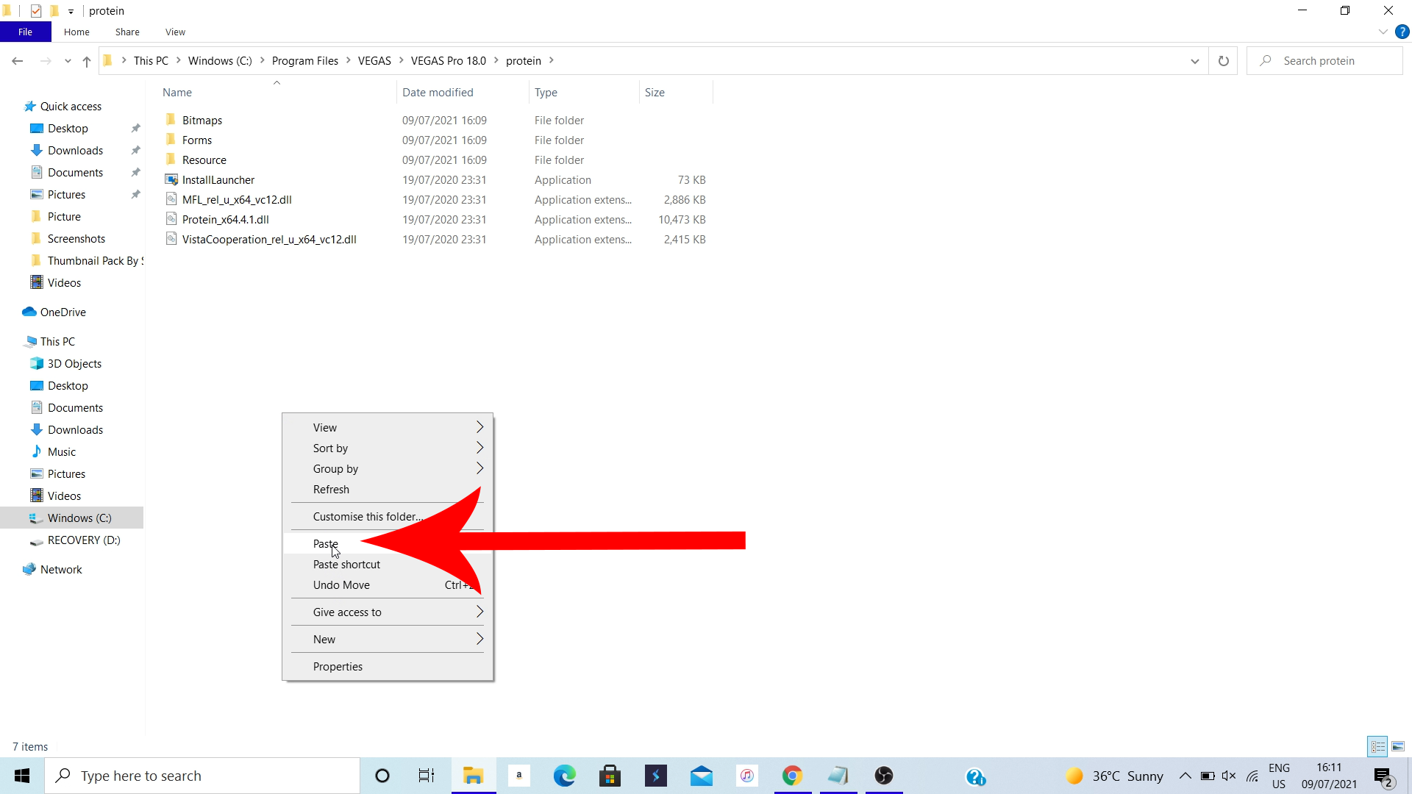Screen dimensions: 1412x794
Task: Click the volume muted tray icon
Action: click(1229, 776)
